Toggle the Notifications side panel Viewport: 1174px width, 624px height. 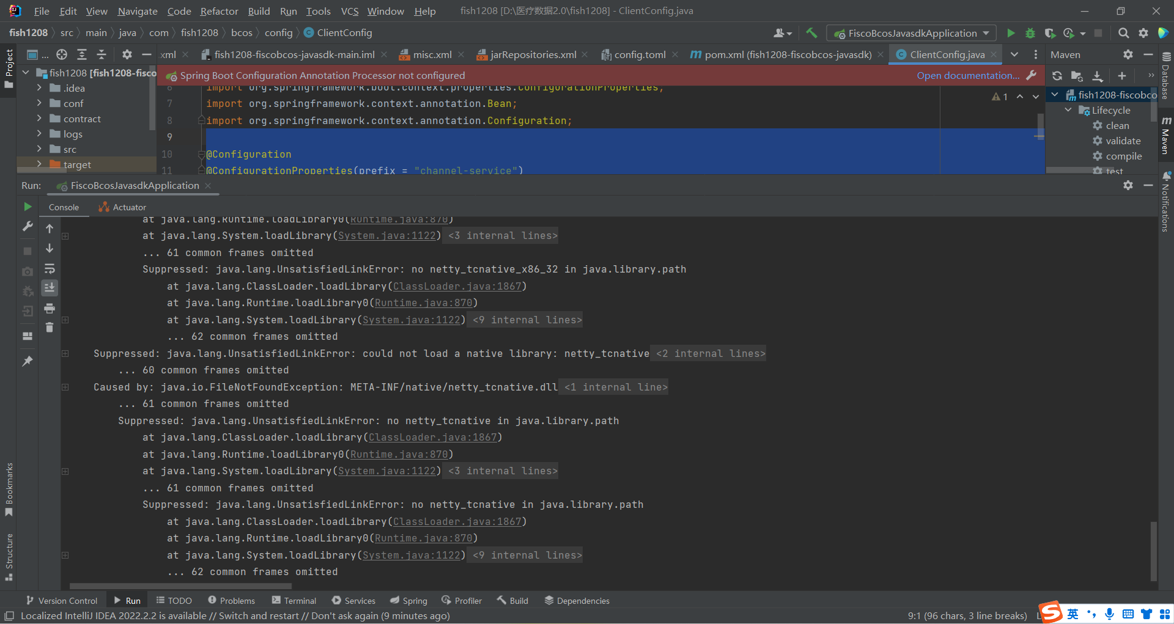pos(1166,202)
